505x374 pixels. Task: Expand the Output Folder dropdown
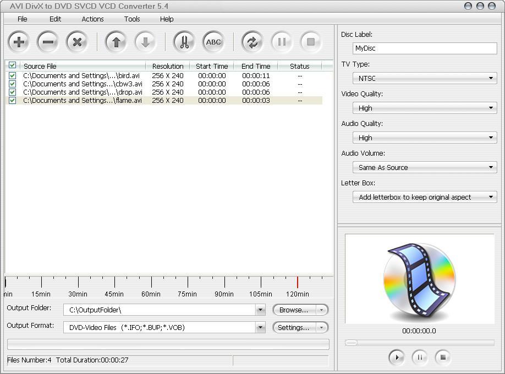click(261, 310)
